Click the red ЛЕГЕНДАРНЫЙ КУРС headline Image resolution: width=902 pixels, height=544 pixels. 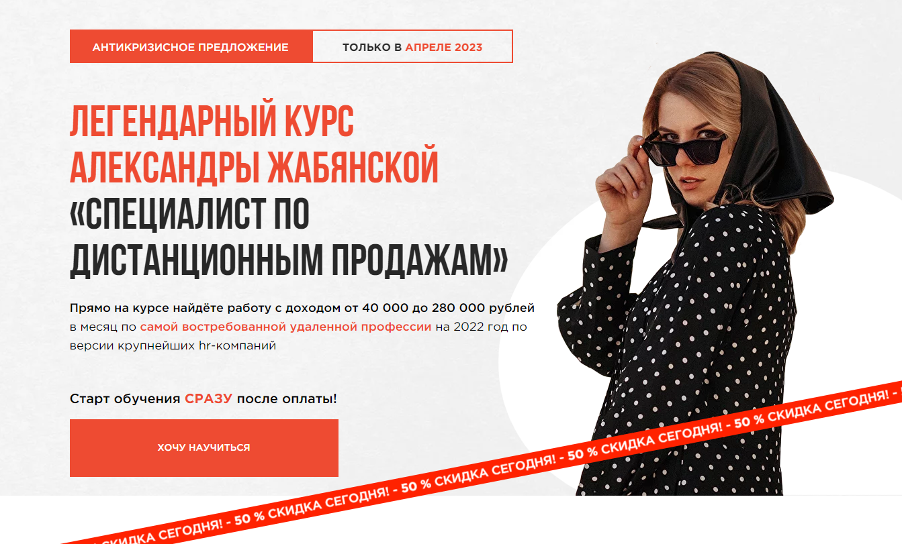(212, 121)
